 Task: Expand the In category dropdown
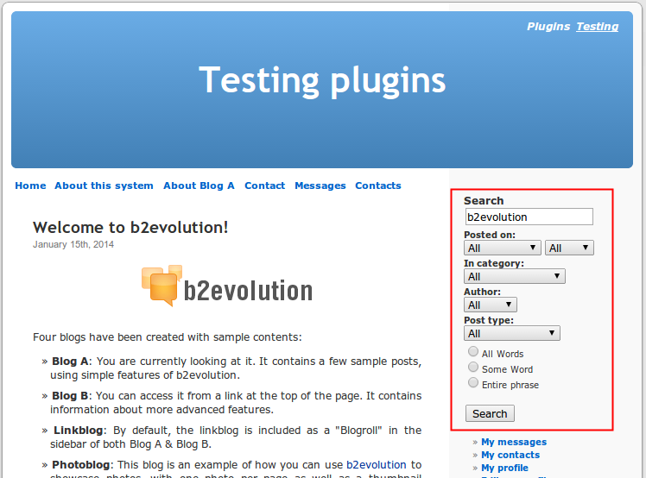pos(514,276)
